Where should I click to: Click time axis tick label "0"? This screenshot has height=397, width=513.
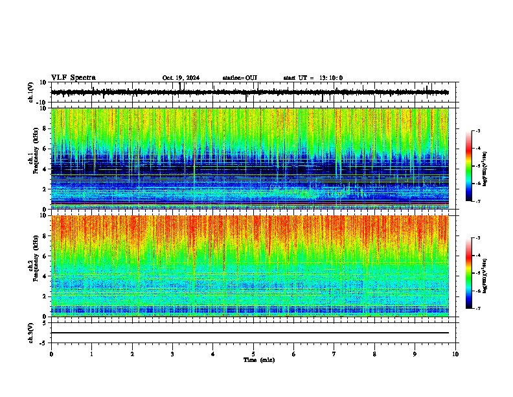(51, 354)
